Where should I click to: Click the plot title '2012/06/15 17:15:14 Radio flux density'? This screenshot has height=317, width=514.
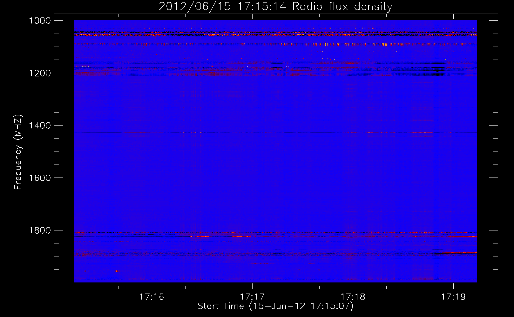[275, 7]
